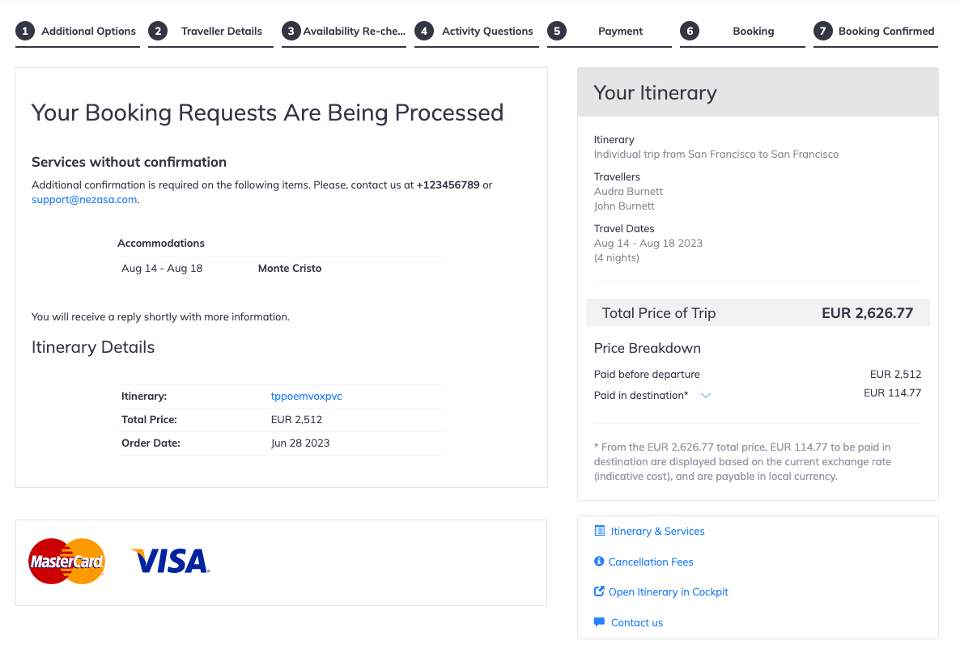Click the MasterCard logo
This screenshot has height=653, width=960.
(x=66, y=562)
